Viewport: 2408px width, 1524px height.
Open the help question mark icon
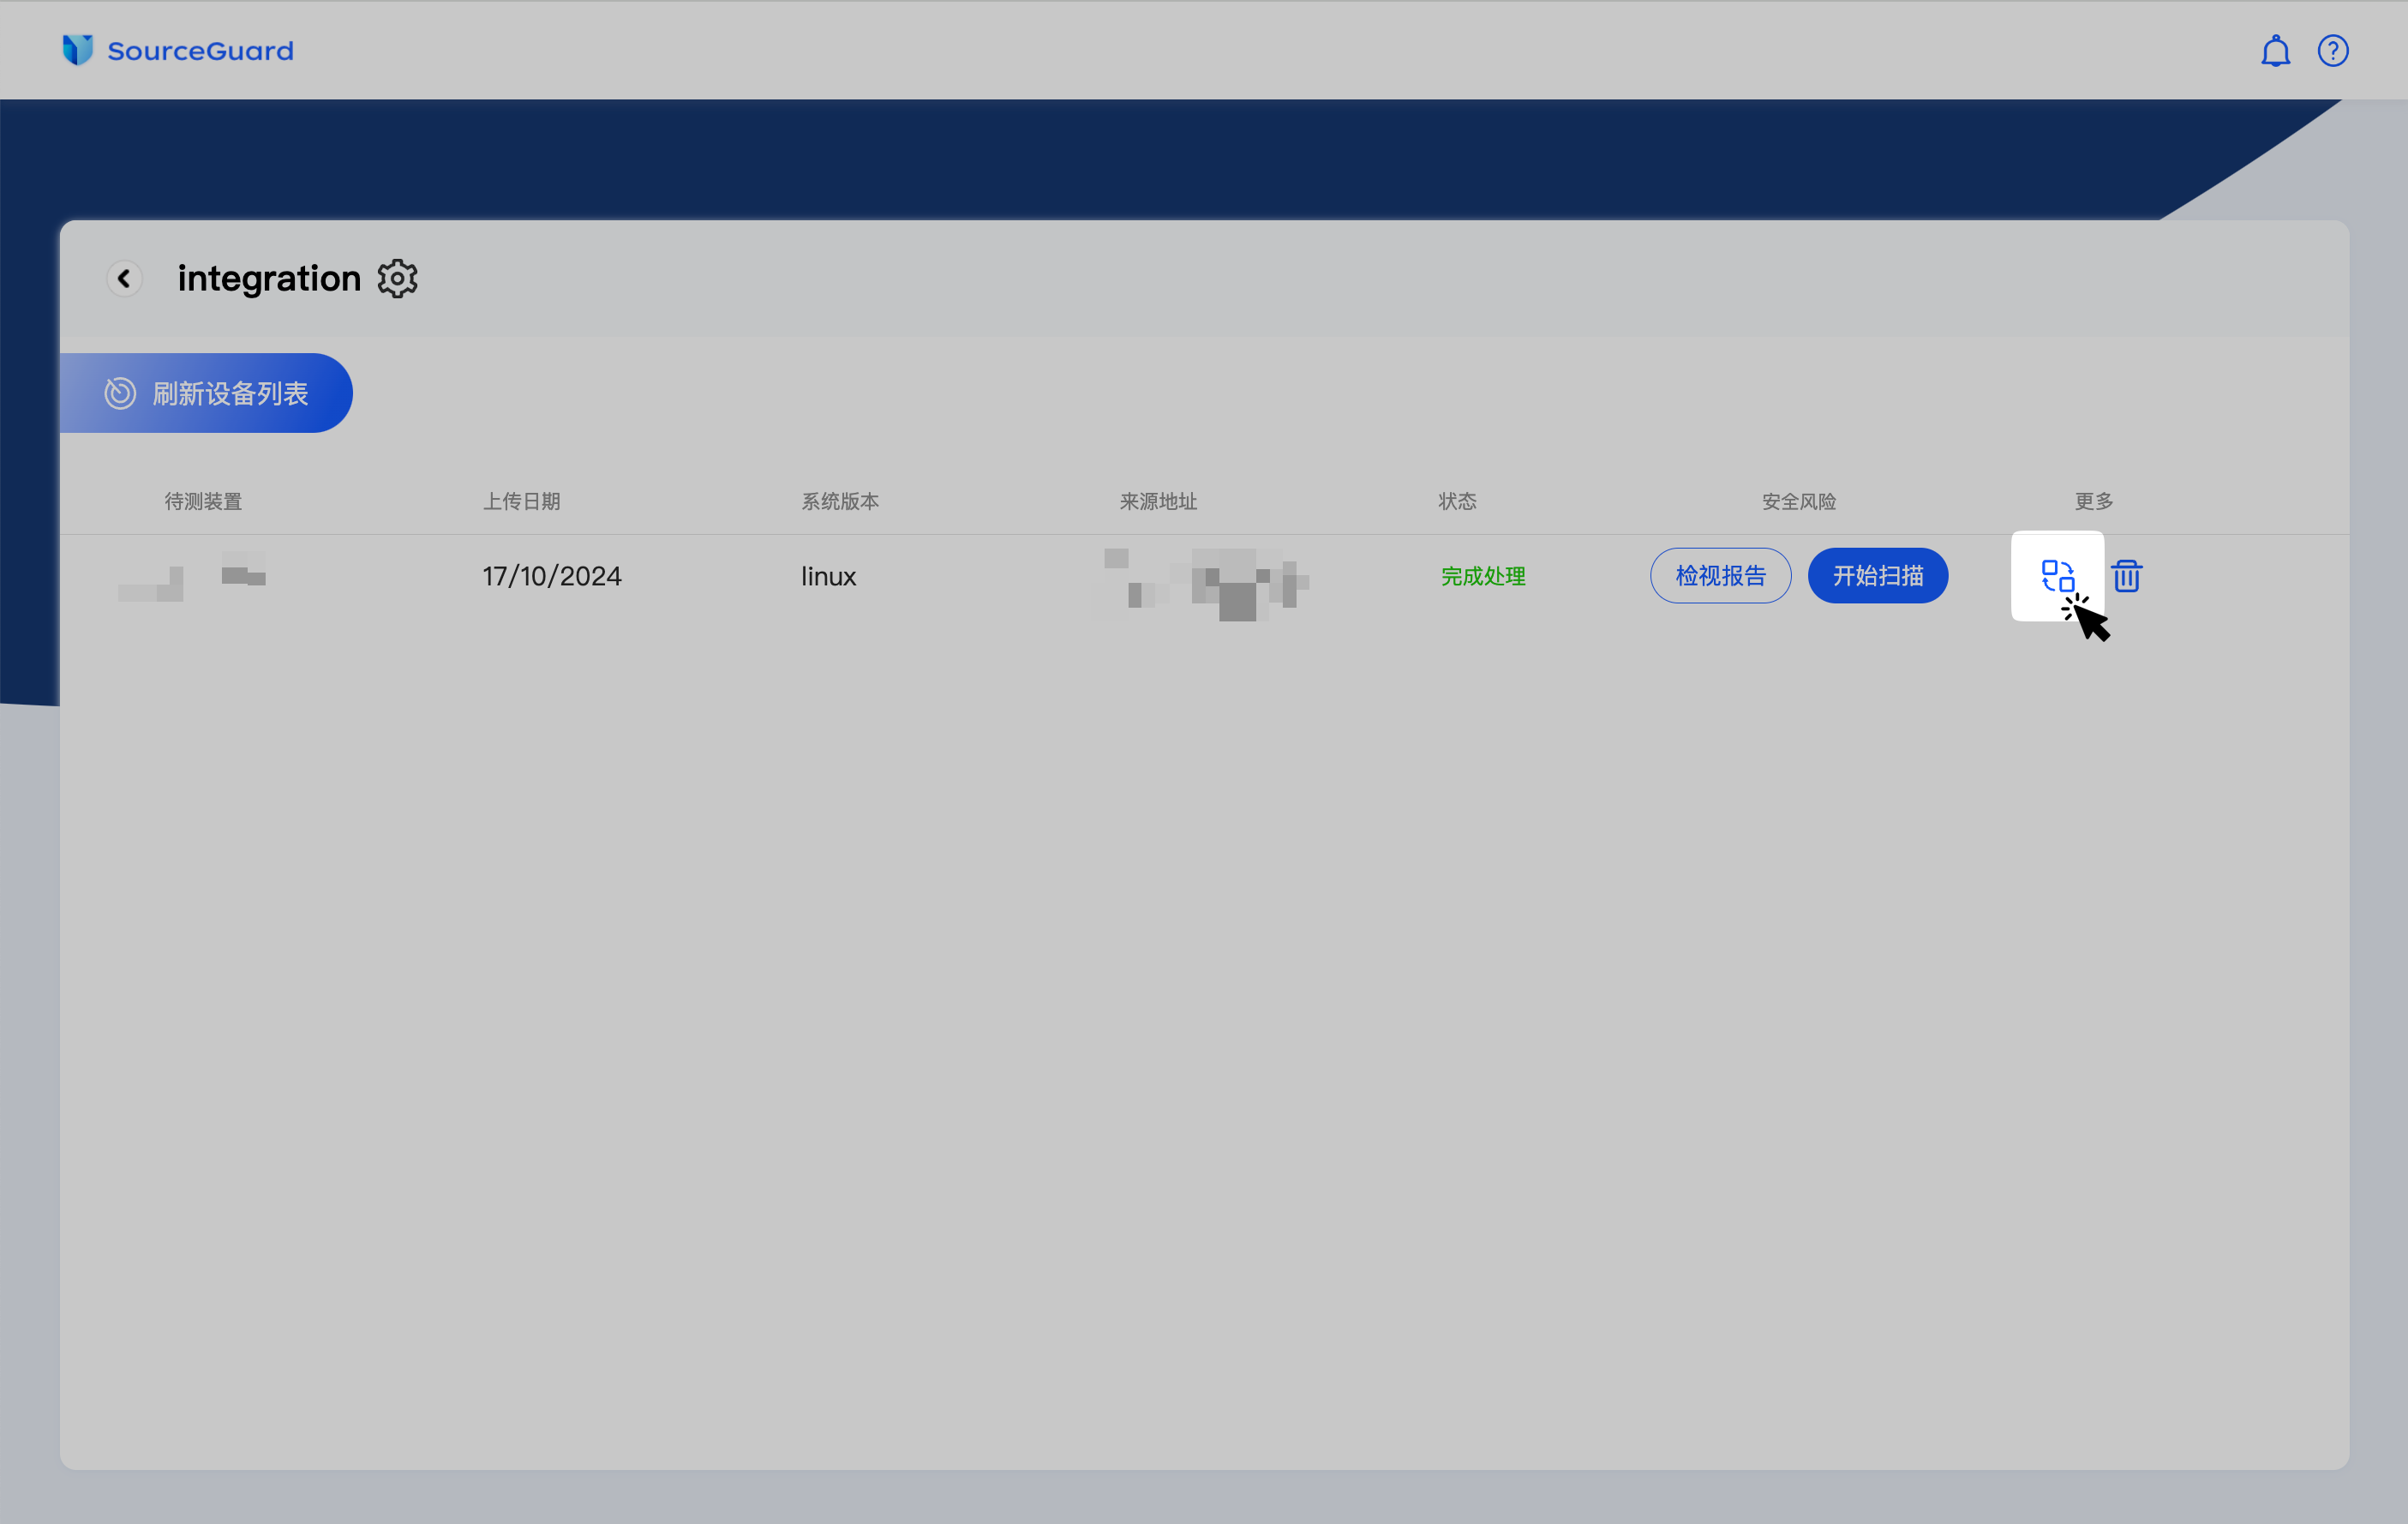click(2333, 51)
